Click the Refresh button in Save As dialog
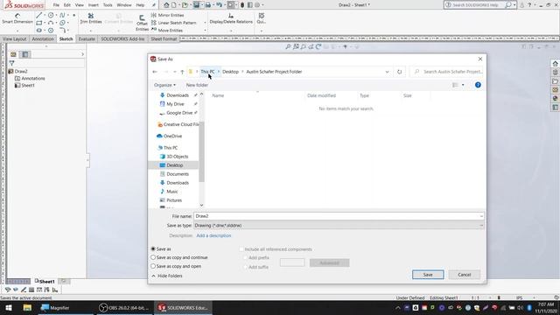 pyautogui.click(x=399, y=72)
